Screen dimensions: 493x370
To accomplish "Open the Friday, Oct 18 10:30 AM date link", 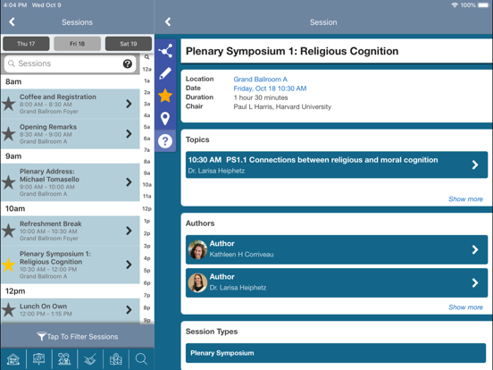I will pos(270,88).
